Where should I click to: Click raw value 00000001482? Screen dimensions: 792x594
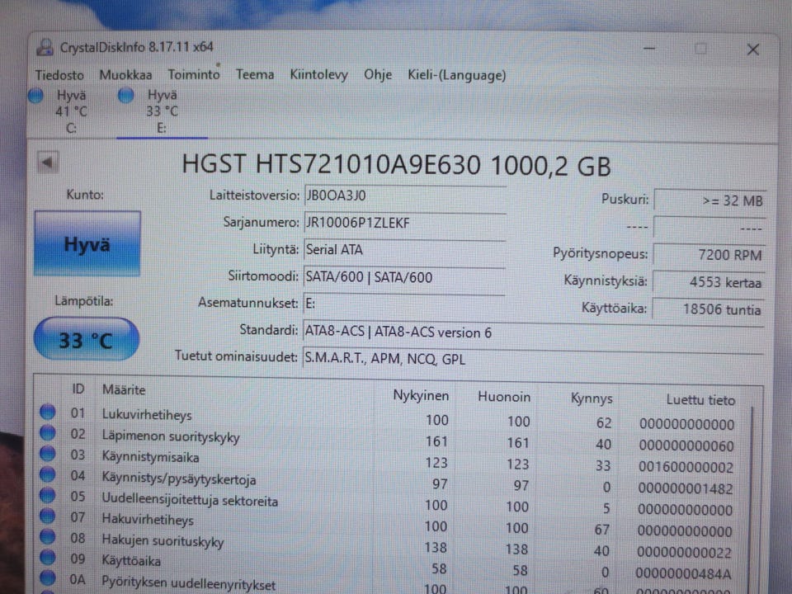click(x=685, y=488)
